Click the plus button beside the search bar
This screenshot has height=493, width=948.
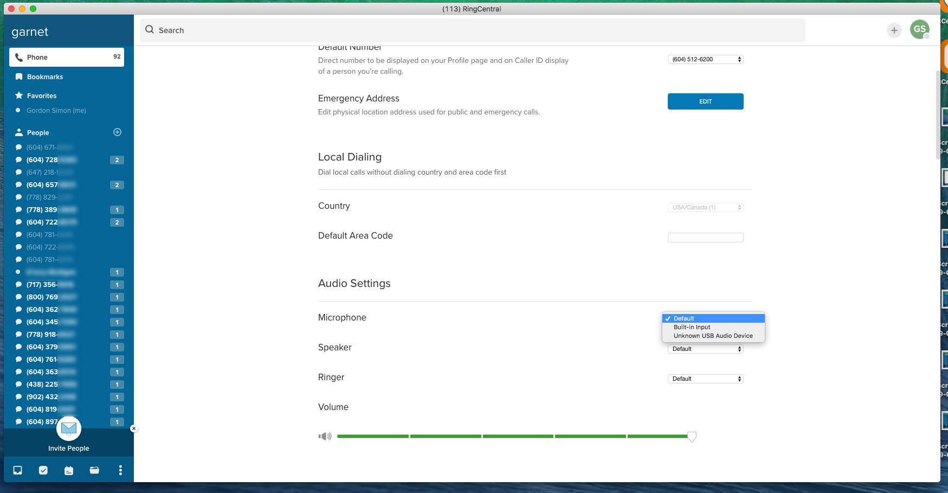click(x=894, y=30)
